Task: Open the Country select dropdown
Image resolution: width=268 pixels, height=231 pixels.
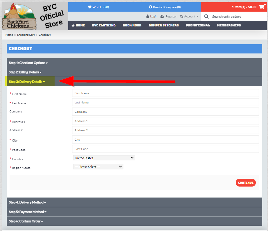Action: pos(104,158)
